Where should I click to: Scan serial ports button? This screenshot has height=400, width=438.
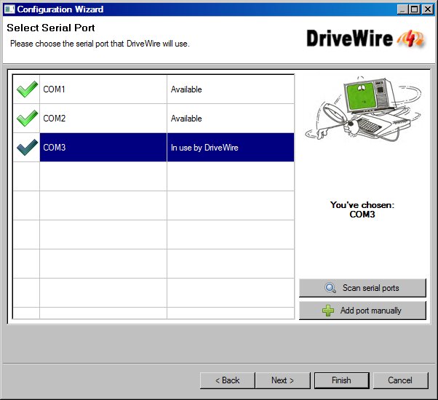362,288
